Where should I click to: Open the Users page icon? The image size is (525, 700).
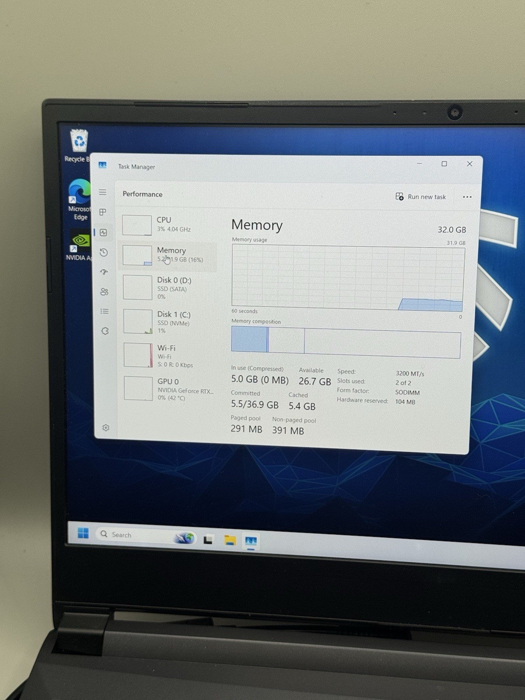pos(104,291)
